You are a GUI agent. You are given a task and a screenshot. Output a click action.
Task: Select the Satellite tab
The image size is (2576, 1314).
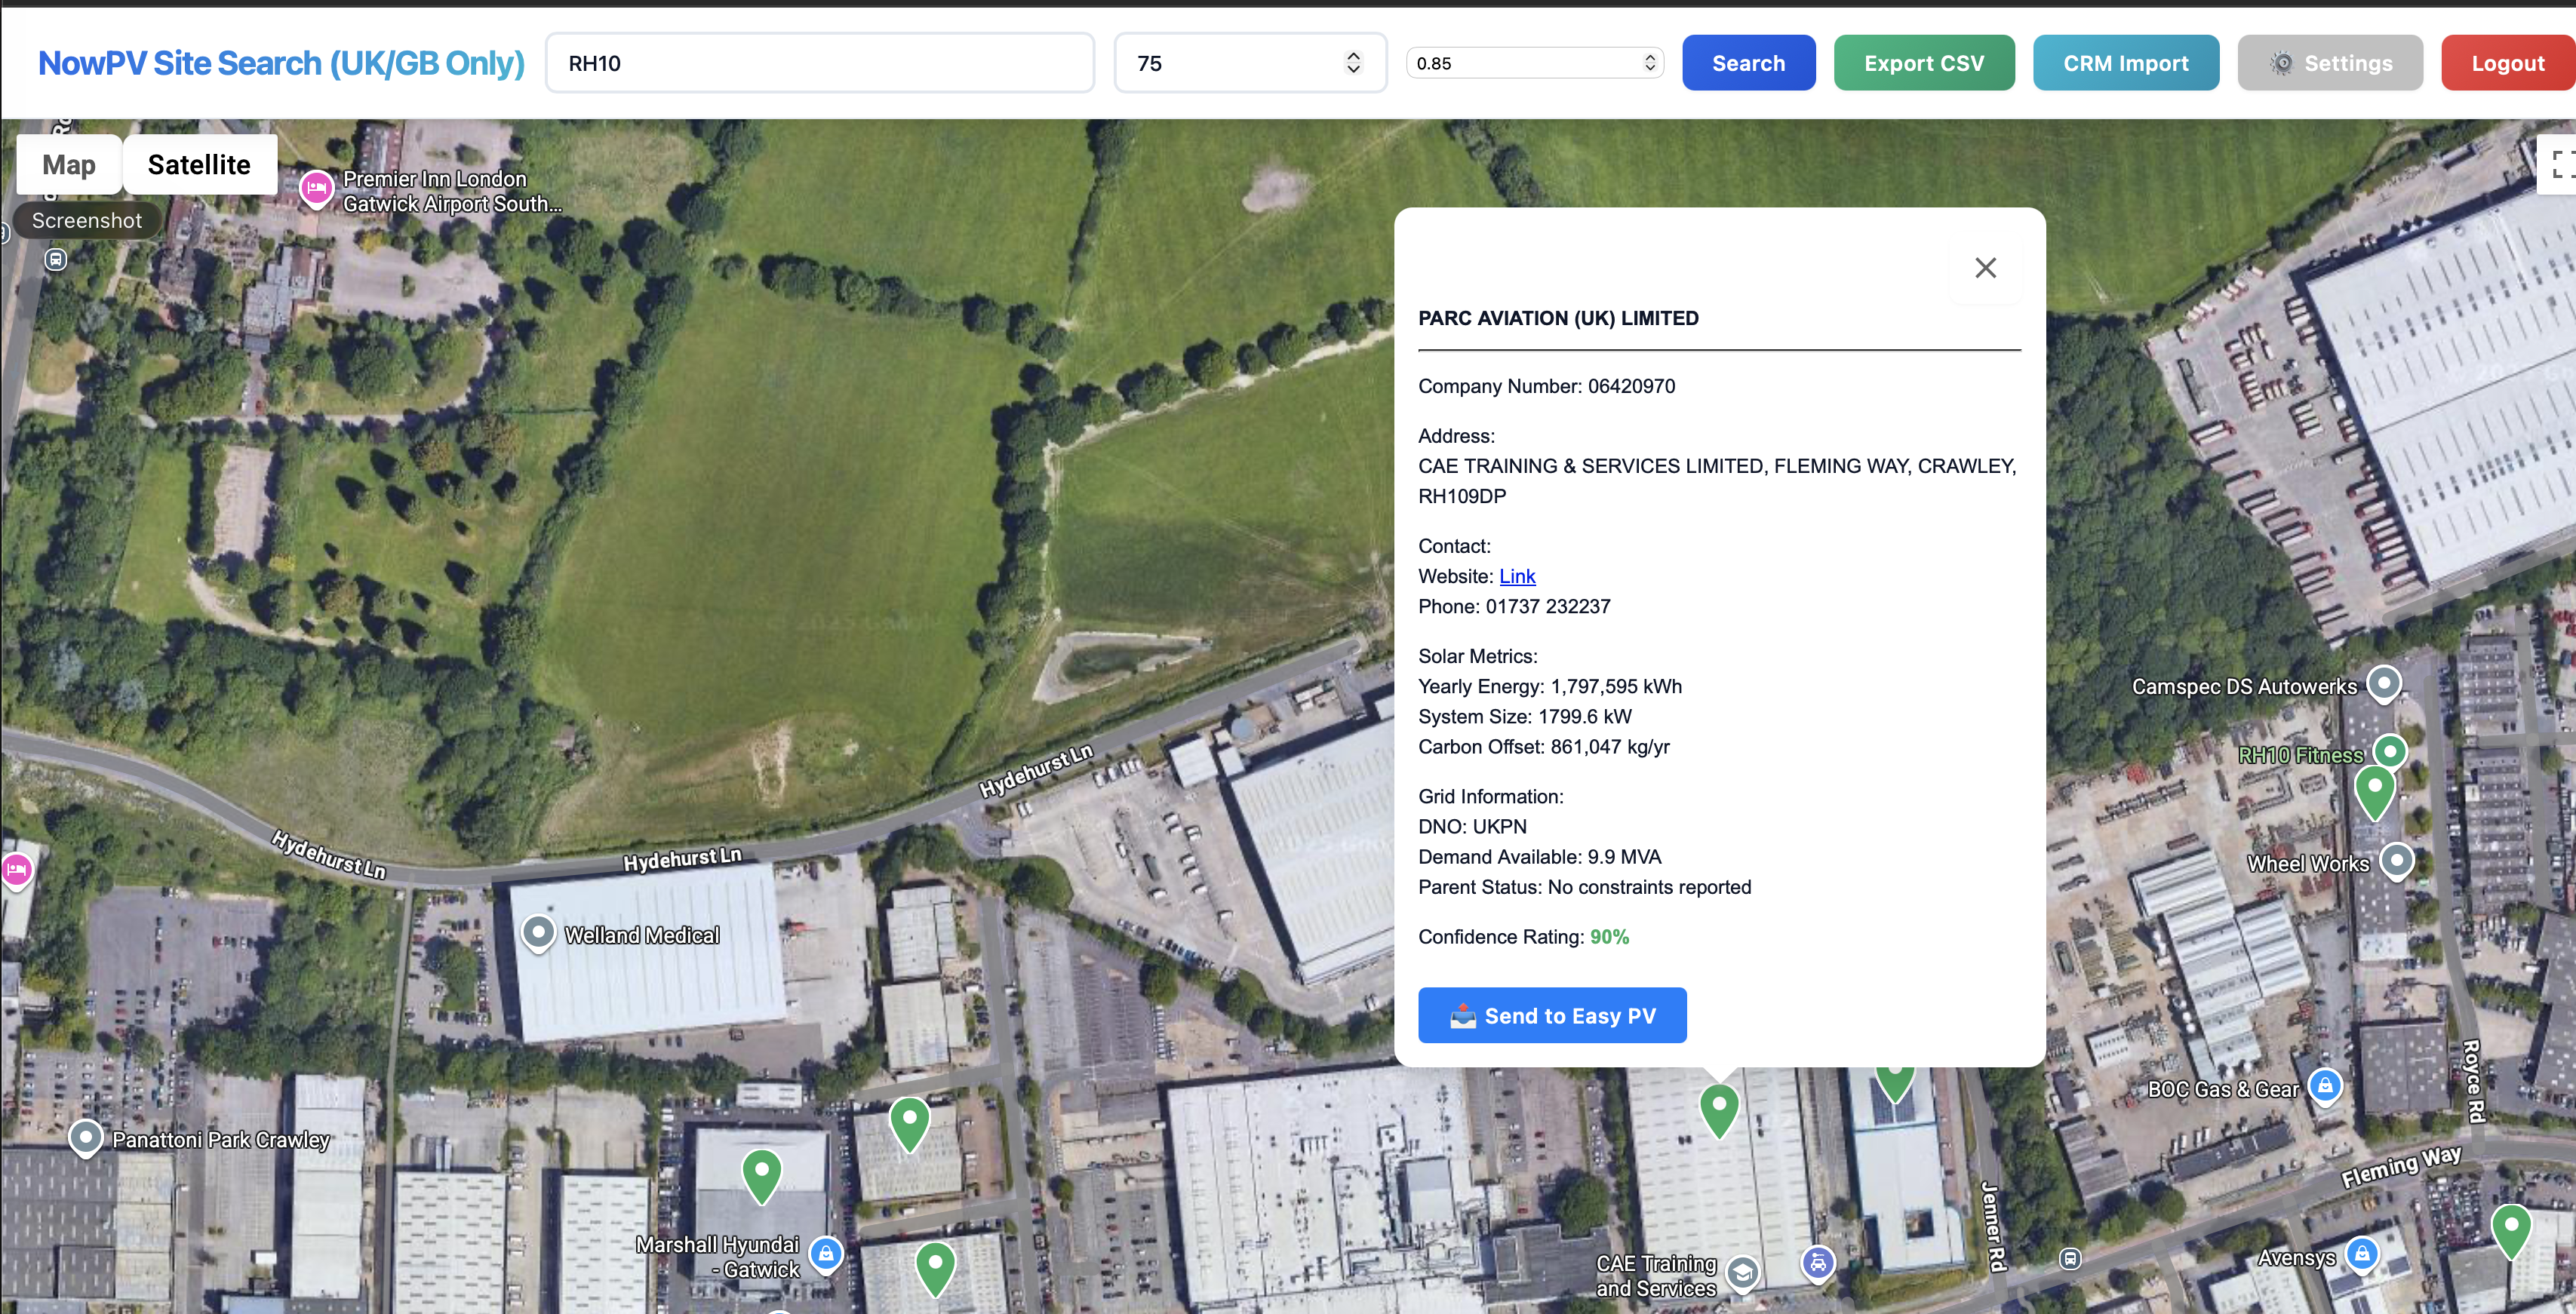click(199, 164)
